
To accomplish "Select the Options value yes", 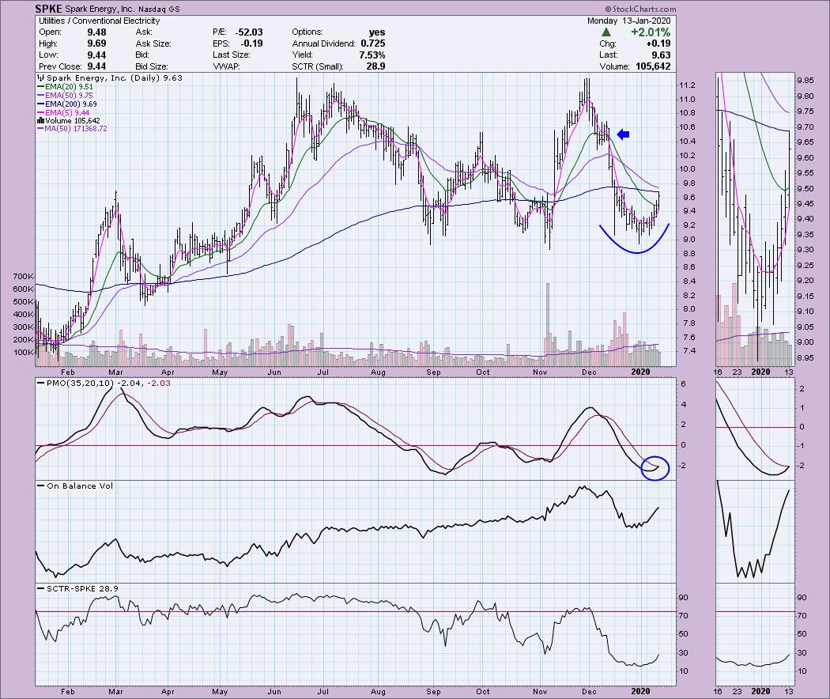I will point(377,32).
